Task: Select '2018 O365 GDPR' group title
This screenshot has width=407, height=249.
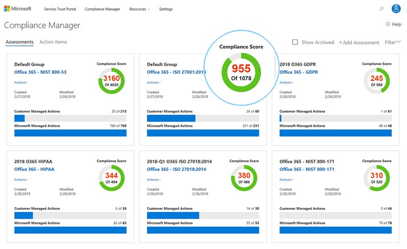Action: click(x=298, y=64)
